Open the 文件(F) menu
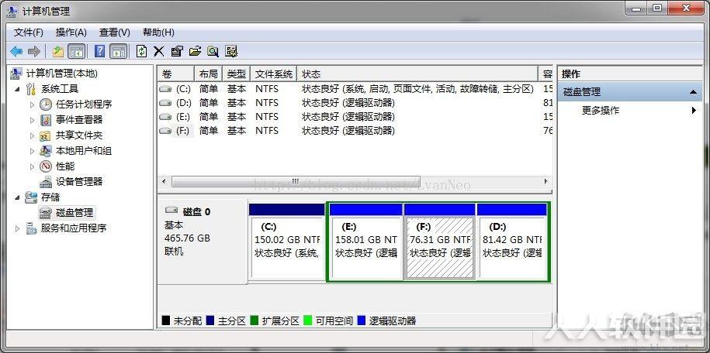The width and height of the screenshot is (710, 353). (x=28, y=33)
